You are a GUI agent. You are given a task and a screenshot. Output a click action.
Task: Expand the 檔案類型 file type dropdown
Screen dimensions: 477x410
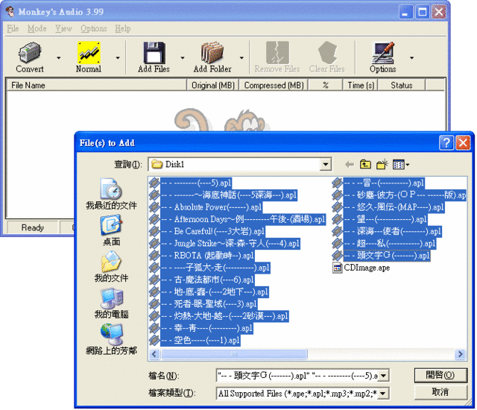pyautogui.click(x=384, y=394)
